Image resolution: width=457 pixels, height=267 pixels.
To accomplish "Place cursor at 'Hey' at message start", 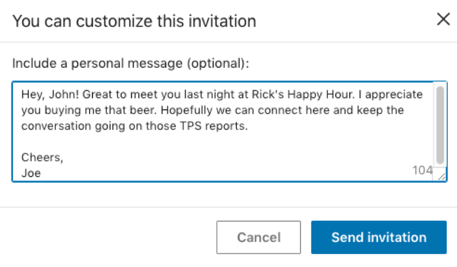I will [x=30, y=93].
